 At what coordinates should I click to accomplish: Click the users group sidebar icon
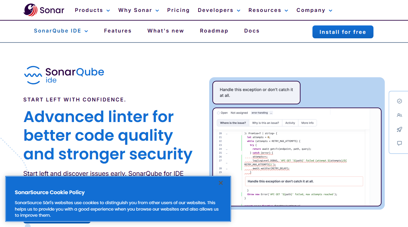pyautogui.click(x=399, y=115)
